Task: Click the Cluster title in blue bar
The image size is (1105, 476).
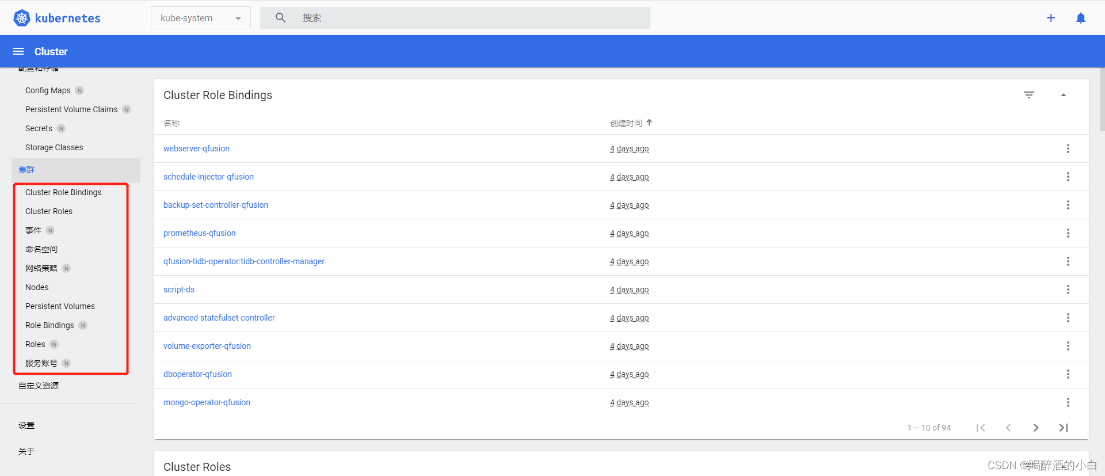Action: (x=51, y=51)
